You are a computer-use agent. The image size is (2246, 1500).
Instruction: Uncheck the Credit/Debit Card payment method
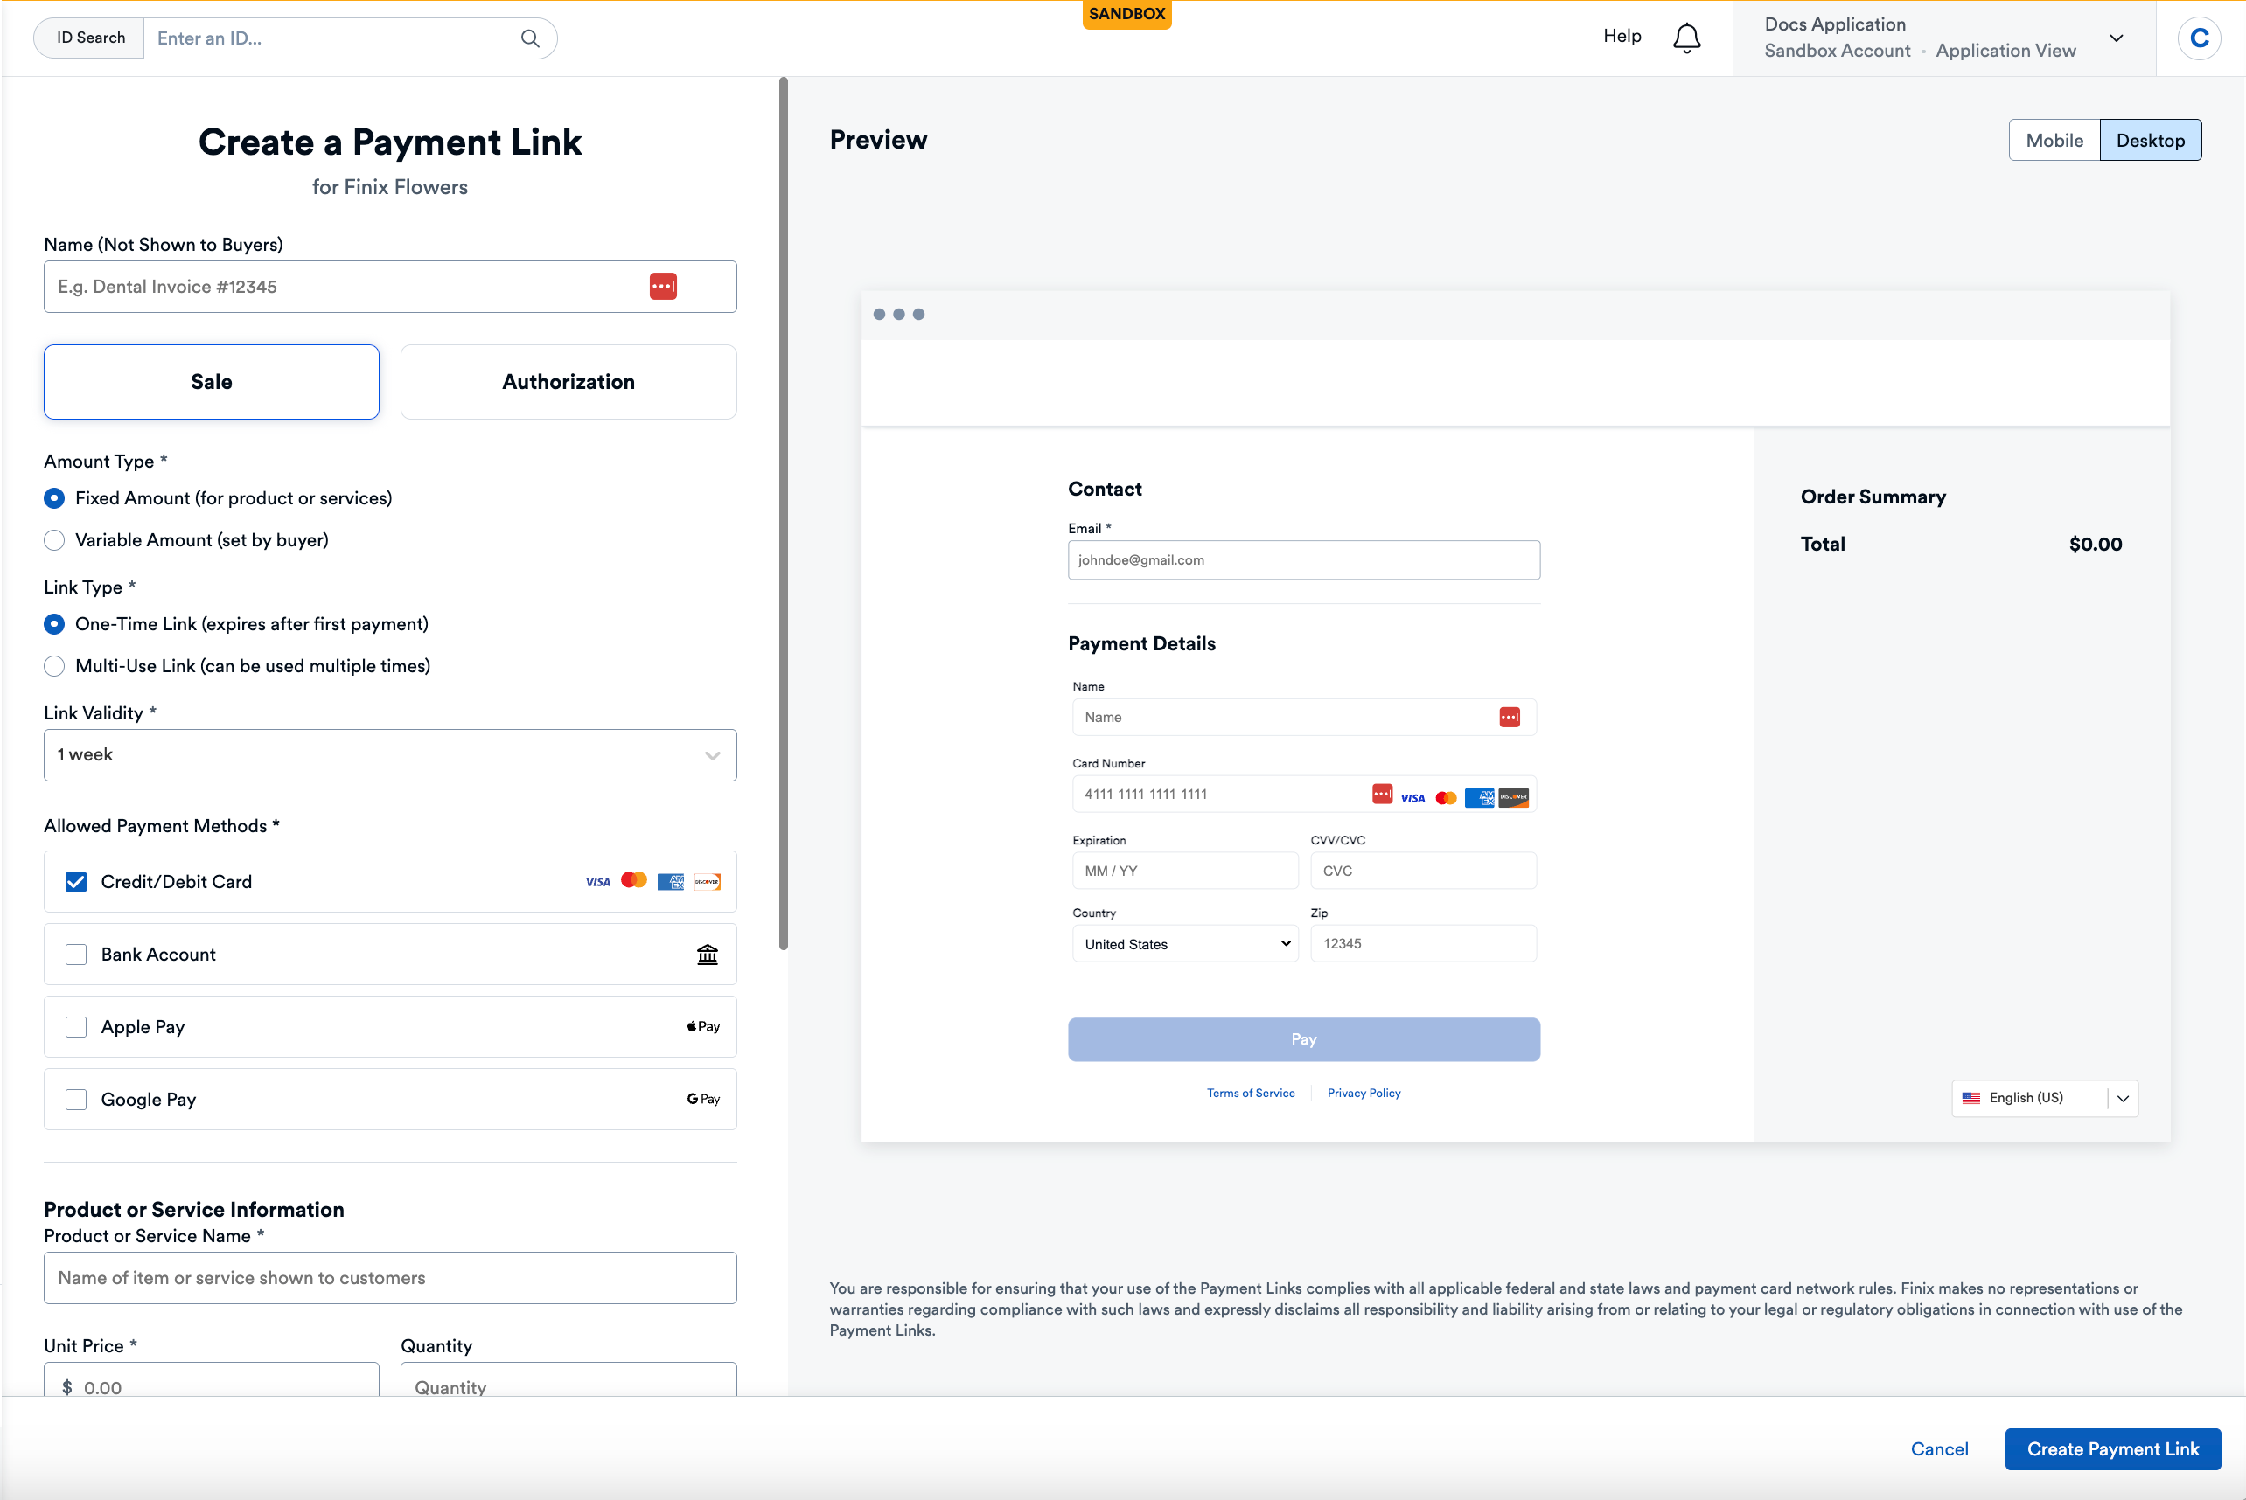point(75,881)
